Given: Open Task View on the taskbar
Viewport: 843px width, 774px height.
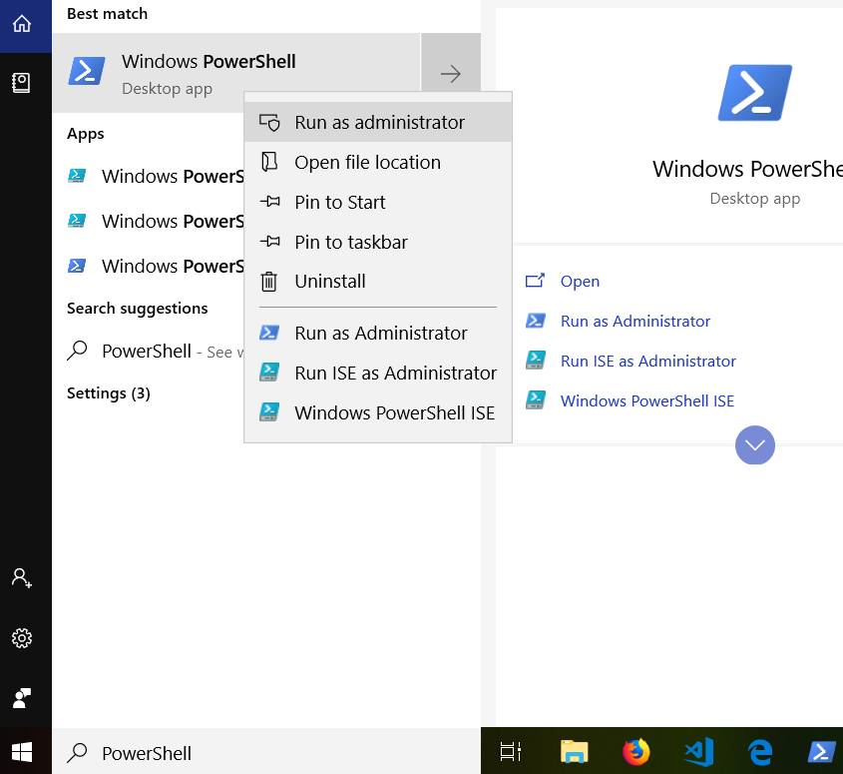Looking at the screenshot, I should click(x=510, y=752).
